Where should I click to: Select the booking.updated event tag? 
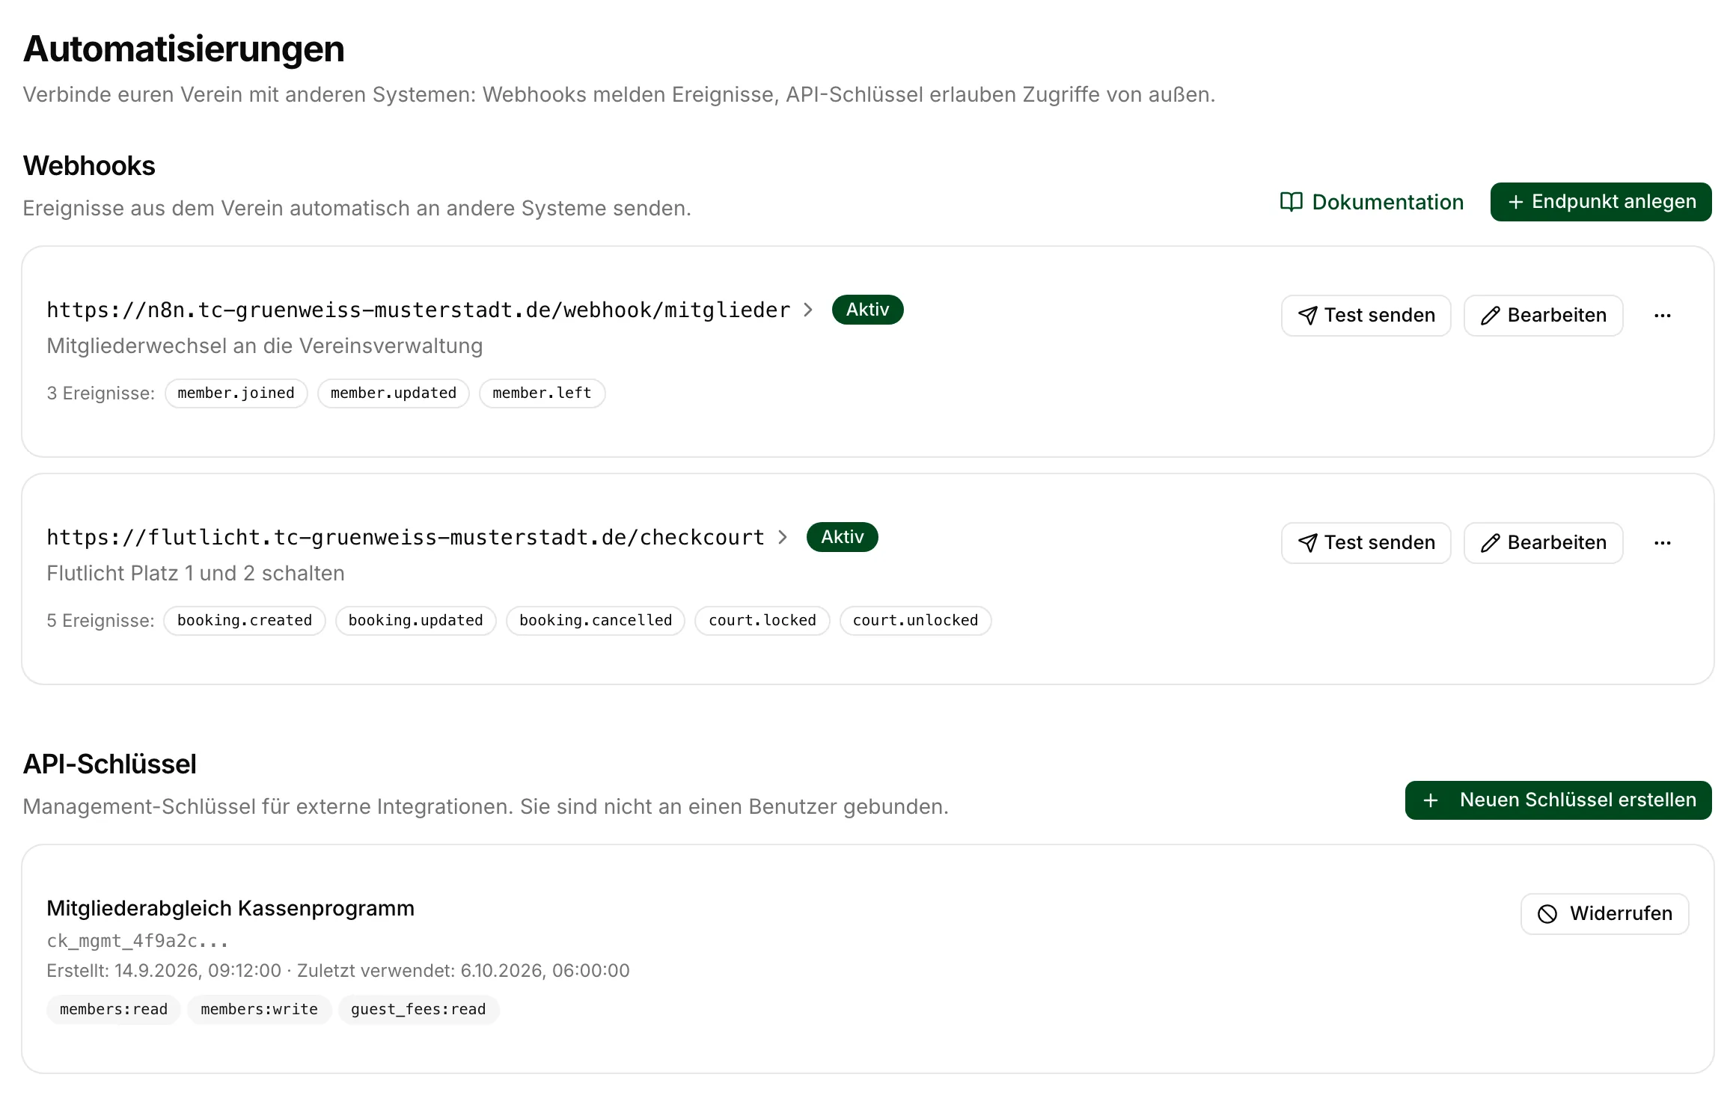[415, 621]
